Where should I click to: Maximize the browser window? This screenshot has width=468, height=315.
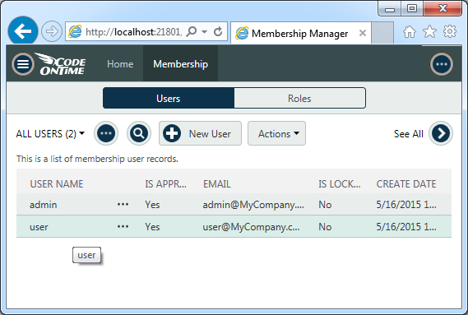[x=412, y=9]
